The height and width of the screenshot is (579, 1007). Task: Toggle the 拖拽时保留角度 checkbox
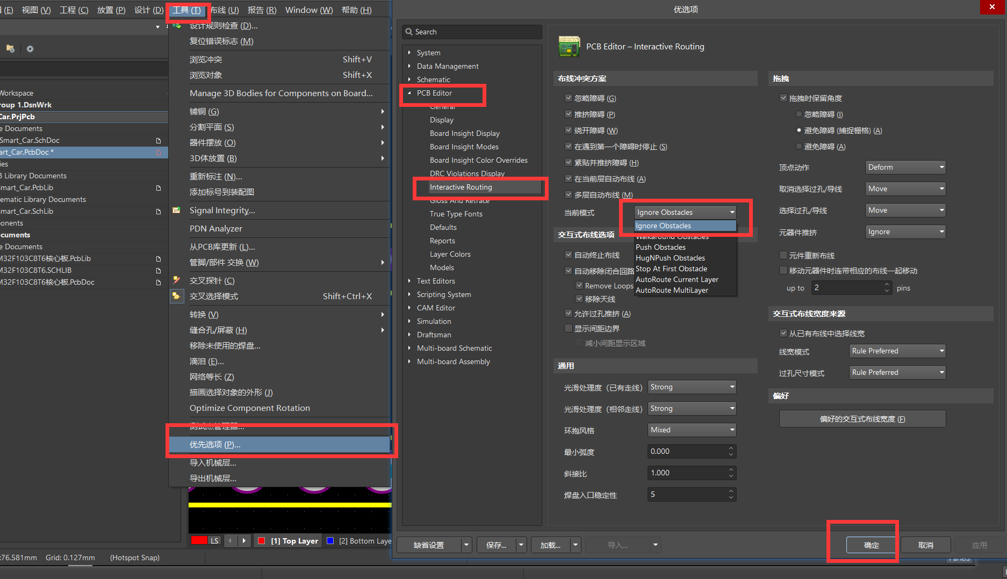783,98
